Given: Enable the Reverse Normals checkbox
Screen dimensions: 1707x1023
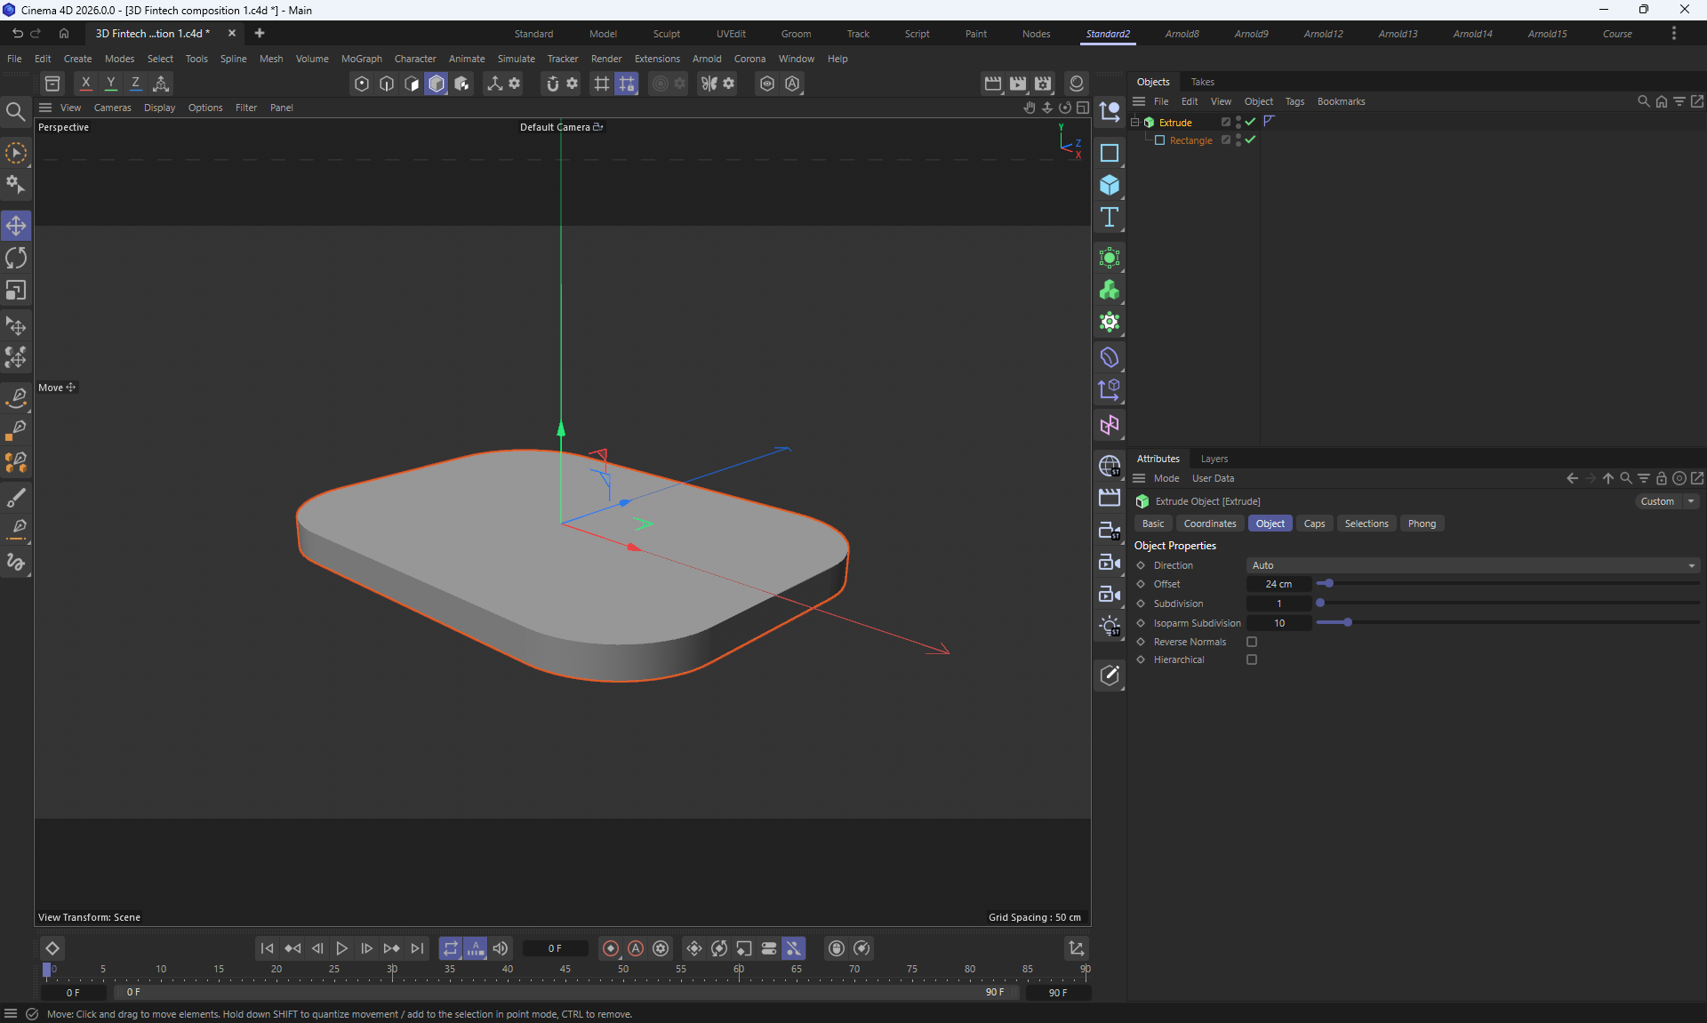Looking at the screenshot, I should 1252,642.
